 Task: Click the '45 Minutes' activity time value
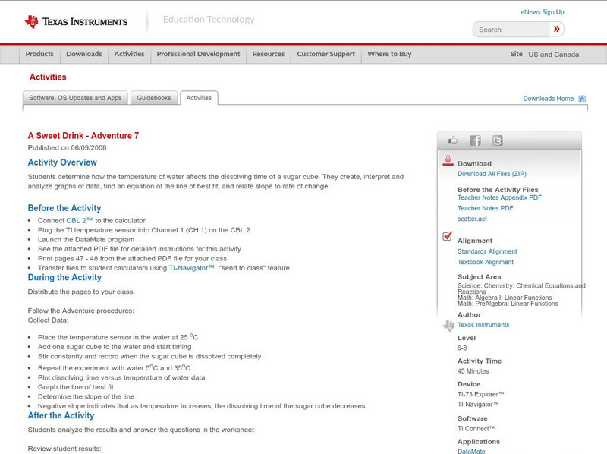coord(473,371)
